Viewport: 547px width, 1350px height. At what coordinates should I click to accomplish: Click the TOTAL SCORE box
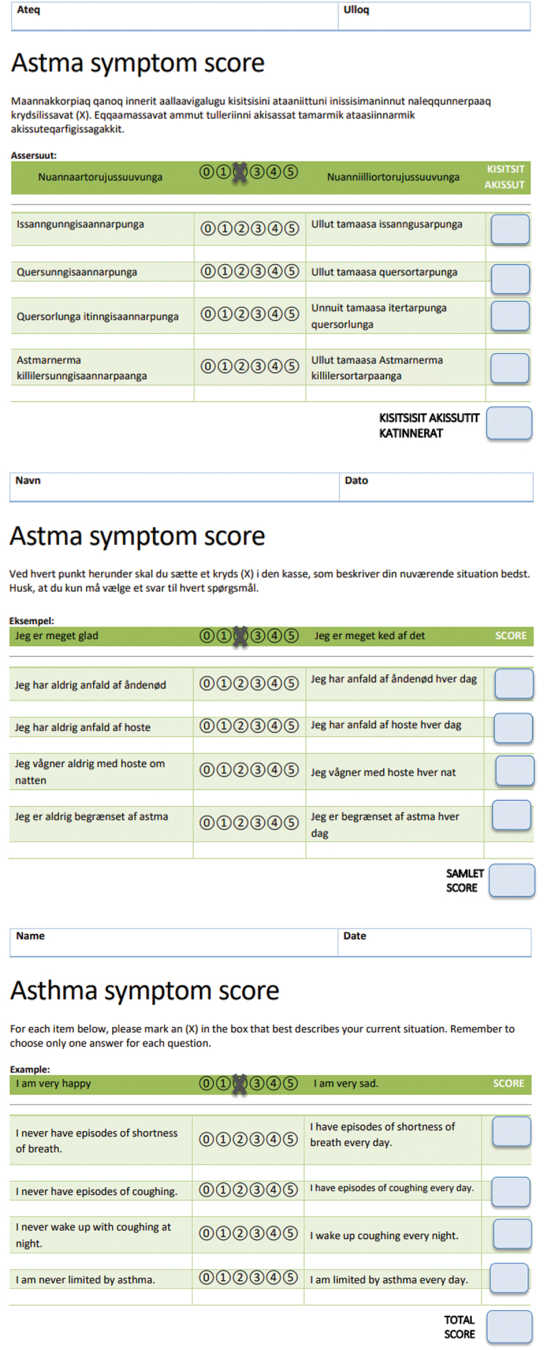(509, 1327)
